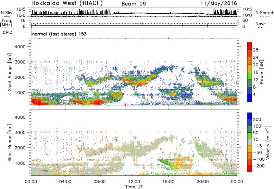The width and height of the screenshot is (274, 189).
Task: Click the "Beam 09" label
Action: click(134, 4)
